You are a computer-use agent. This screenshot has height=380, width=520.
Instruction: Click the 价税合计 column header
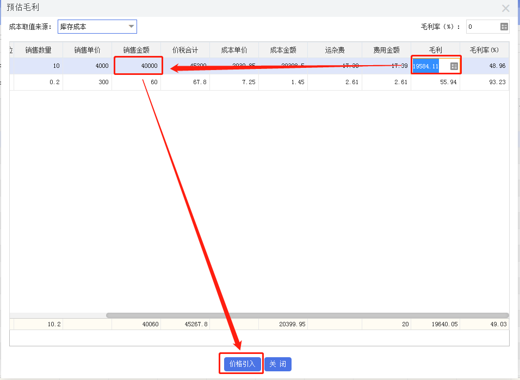click(x=186, y=49)
